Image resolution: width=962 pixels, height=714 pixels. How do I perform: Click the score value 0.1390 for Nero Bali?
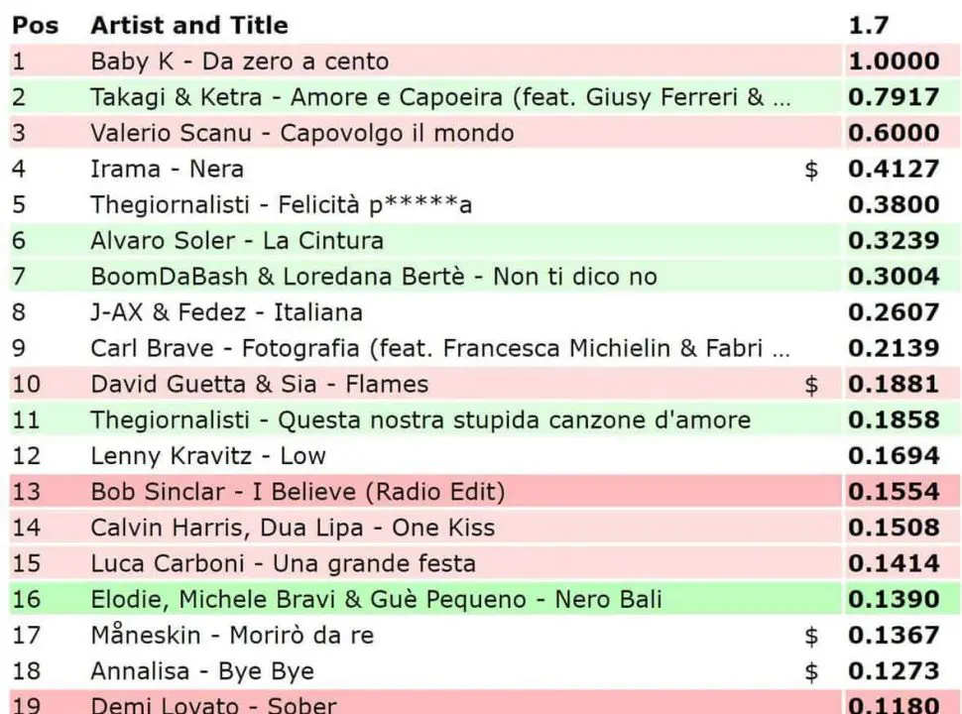pyautogui.click(x=893, y=599)
